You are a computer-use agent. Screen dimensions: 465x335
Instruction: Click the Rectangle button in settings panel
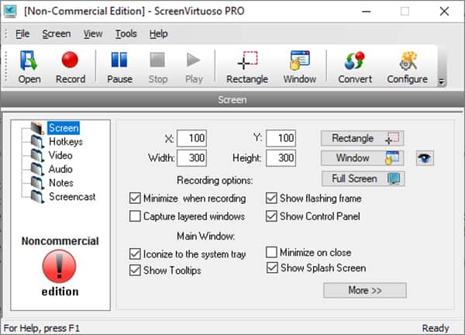point(363,138)
